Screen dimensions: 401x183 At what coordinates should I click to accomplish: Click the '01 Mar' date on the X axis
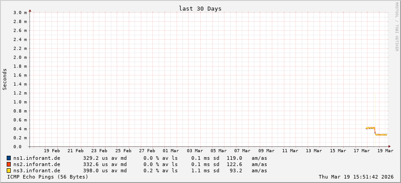[x=171, y=151]
